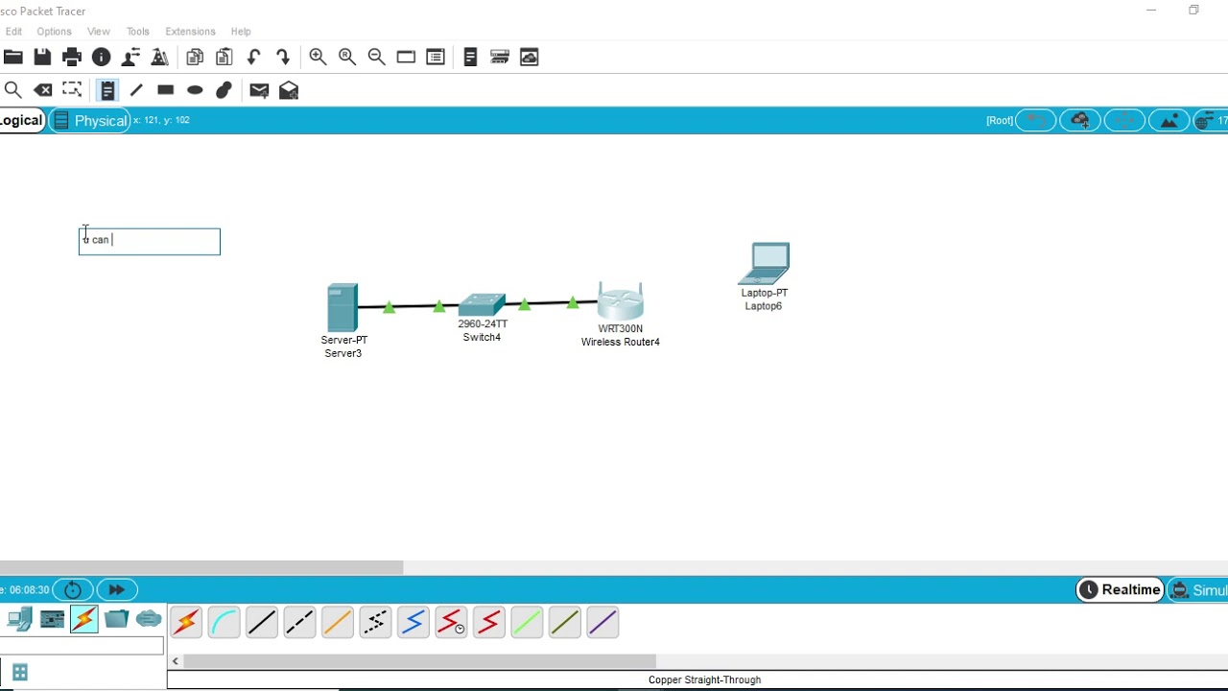1228x691 pixels.
Task: Click the Open file folder icon
Action: pos(13,58)
